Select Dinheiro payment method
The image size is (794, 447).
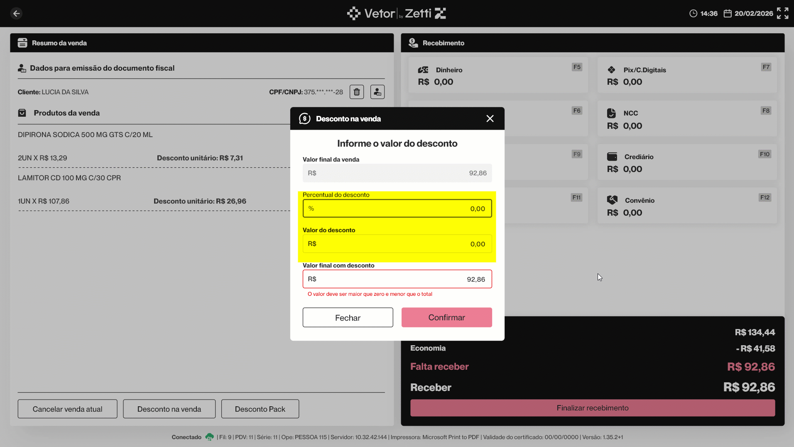[497, 76]
